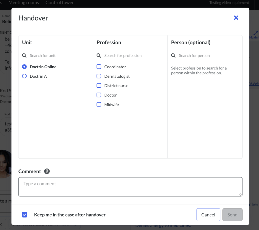Check the Coordinator profession checkbox
The width and height of the screenshot is (259, 230).
click(99, 67)
